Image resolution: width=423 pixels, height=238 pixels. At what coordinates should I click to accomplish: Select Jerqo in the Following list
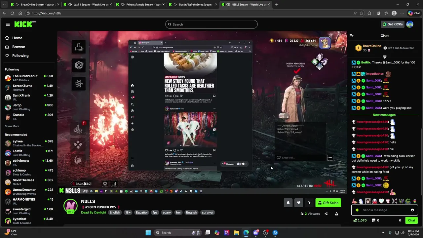click(x=29, y=107)
